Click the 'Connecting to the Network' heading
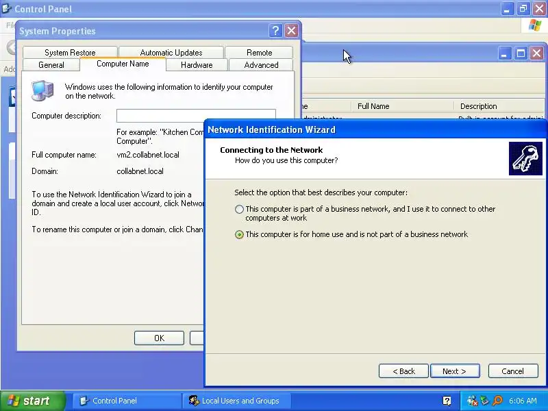The width and height of the screenshot is (548, 411). tap(271, 150)
